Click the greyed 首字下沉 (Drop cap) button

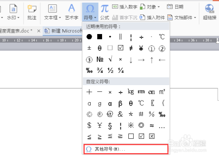124,17
